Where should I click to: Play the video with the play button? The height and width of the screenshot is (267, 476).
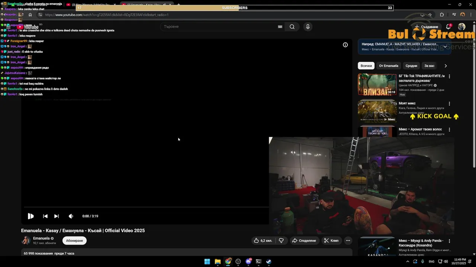[31, 216]
